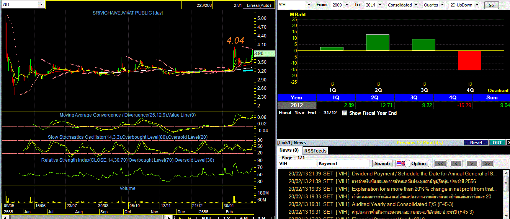Close the News panel with the X button

(508, 143)
